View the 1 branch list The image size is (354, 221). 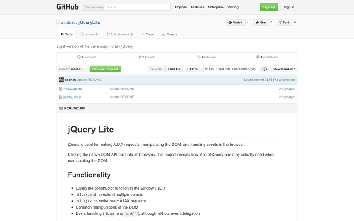click(146, 57)
